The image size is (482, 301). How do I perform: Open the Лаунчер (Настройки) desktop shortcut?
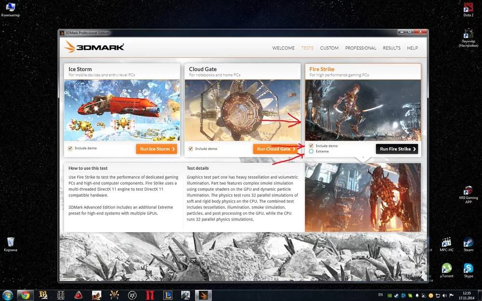pyautogui.click(x=468, y=38)
